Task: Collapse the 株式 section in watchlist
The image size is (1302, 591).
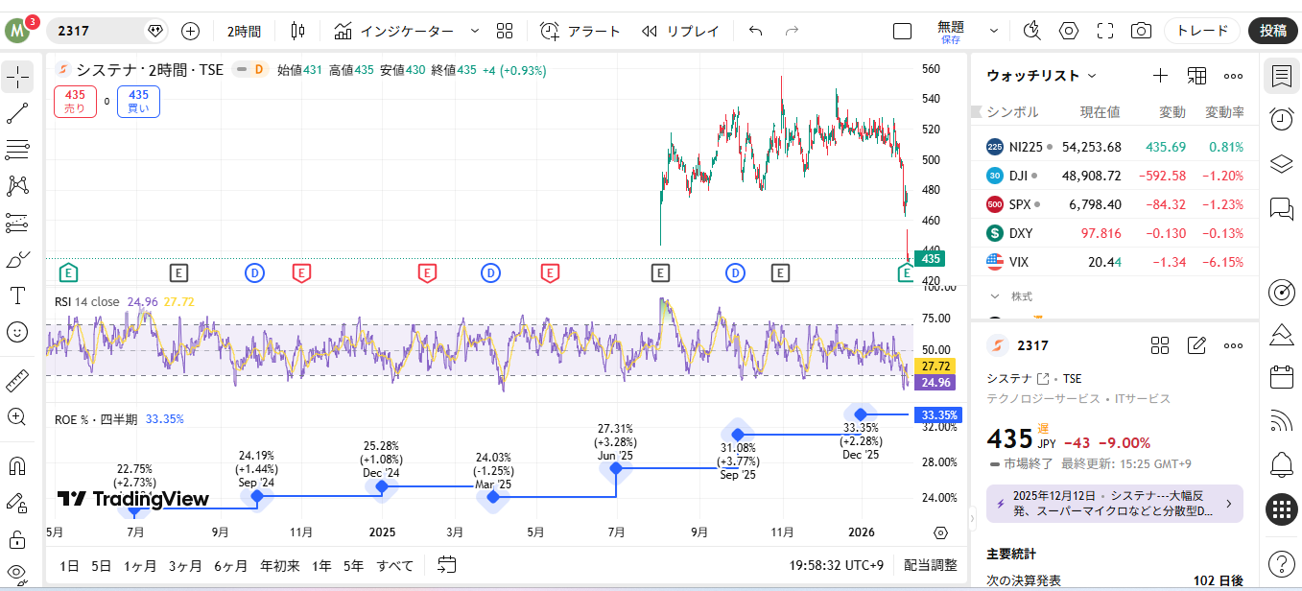Action: coord(995,296)
